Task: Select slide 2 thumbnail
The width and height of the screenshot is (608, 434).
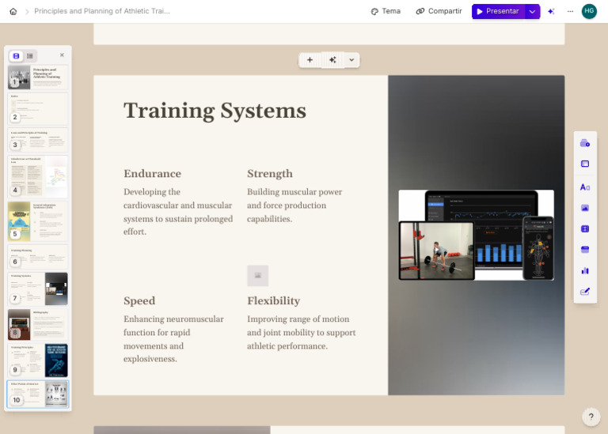Action: tap(38, 109)
